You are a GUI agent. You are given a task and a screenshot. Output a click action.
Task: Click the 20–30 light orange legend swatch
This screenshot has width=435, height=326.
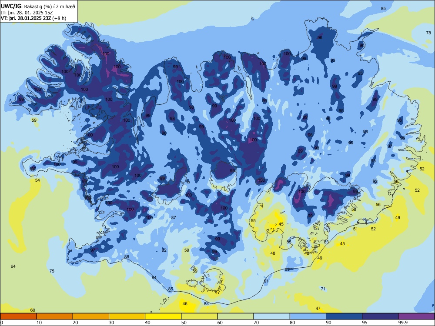click(x=91, y=316)
